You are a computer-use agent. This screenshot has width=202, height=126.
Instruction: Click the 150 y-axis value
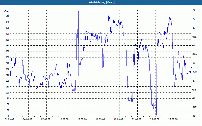[x=8, y=87]
